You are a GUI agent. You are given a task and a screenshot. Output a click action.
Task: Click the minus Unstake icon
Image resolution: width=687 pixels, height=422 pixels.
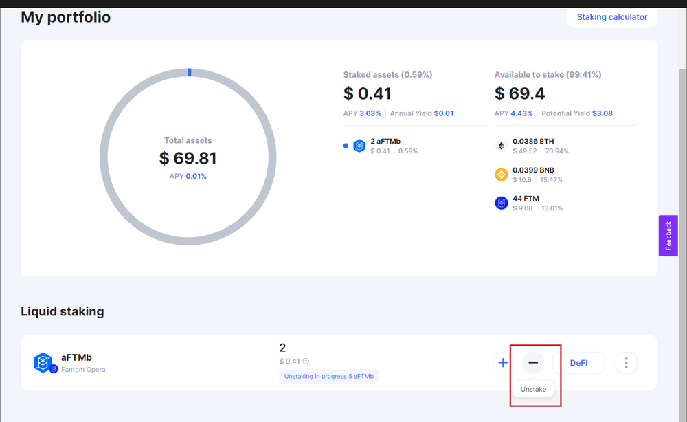click(532, 362)
